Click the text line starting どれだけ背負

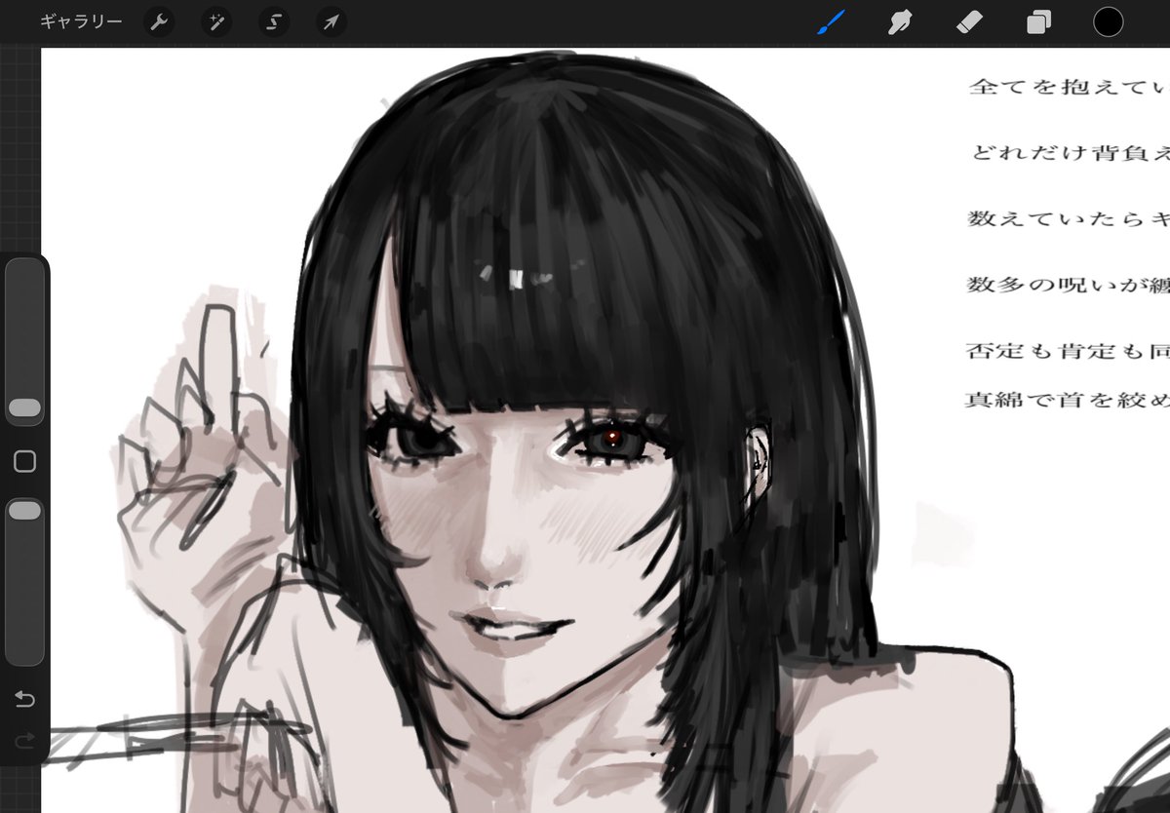[1070, 153]
